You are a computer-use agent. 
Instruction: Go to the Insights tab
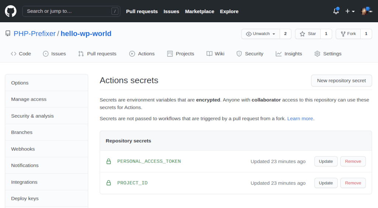[x=289, y=54]
